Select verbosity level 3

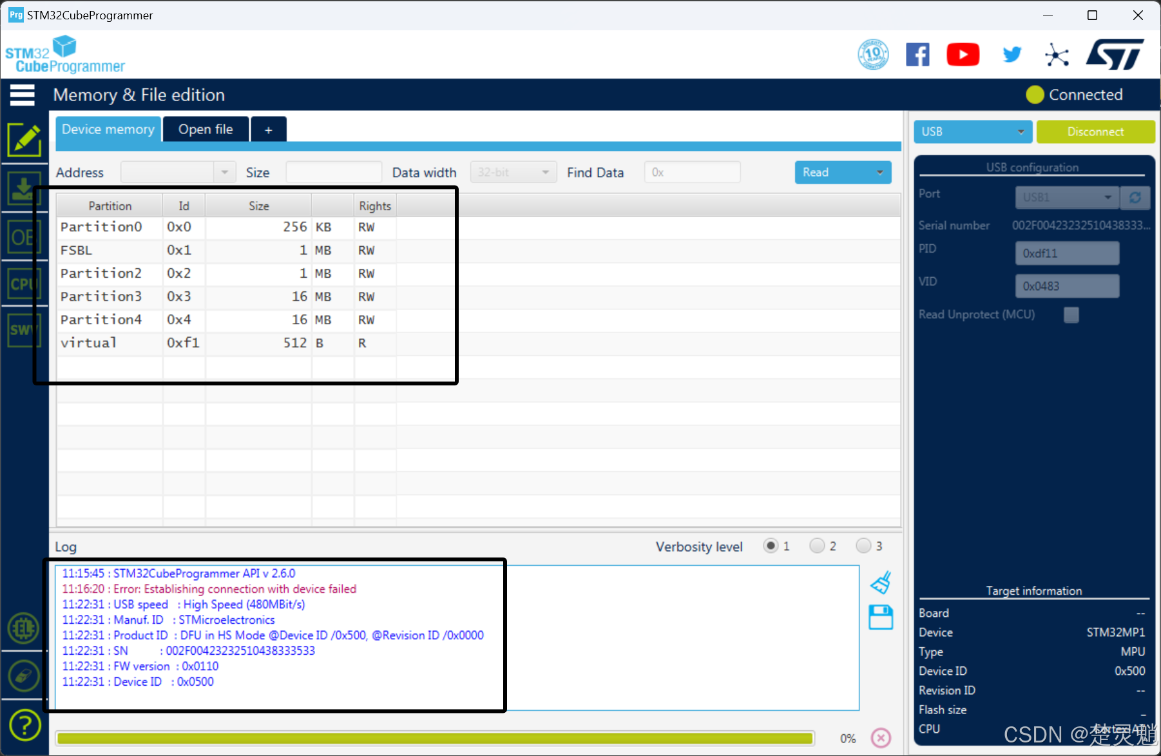pos(863,546)
